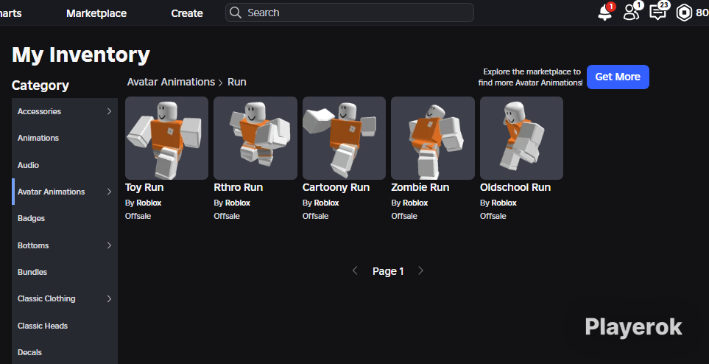Open the Create menu item
The width and height of the screenshot is (709, 364).
click(187, 13)
